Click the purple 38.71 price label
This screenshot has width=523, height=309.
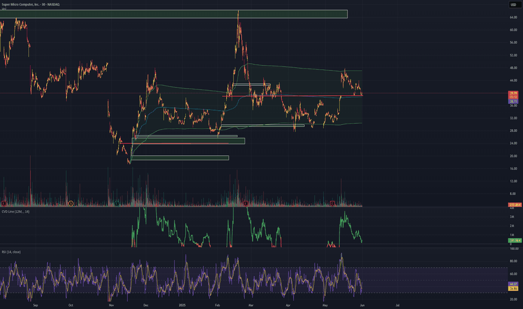(x=513, y=101)
